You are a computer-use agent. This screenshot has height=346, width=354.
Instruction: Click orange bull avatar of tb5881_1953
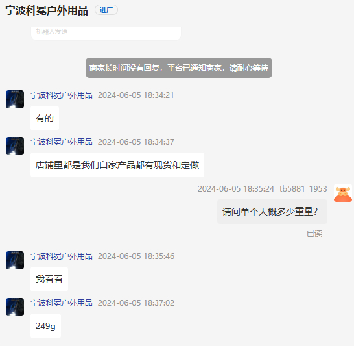click(x=343, y=193)
